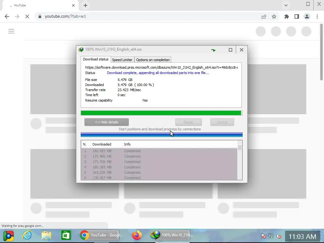
Task: Select connection row 180.385 MB
Action: [x=159, y=167]
